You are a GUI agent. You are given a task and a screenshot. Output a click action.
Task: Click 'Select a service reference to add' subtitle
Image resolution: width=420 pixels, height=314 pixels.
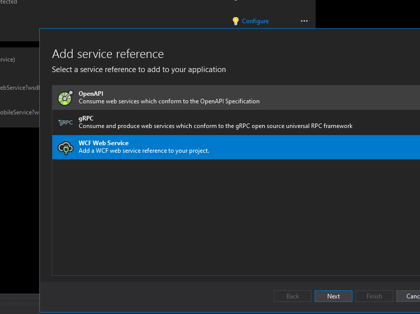139,70
